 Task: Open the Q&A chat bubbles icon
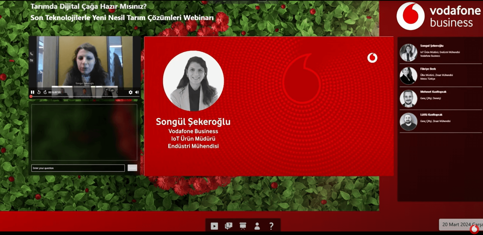click(228, 226)
